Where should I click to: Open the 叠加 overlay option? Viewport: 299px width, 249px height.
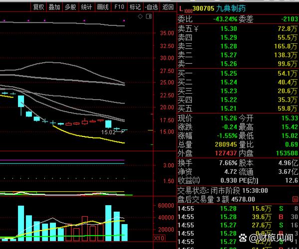coord(54,7)
